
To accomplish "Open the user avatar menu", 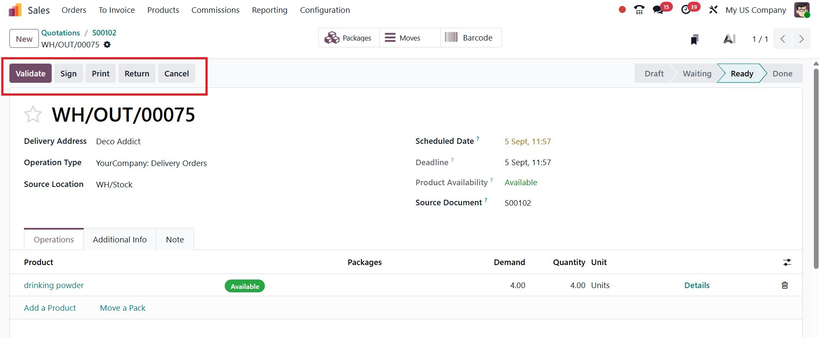I will [x=802, y=10].
